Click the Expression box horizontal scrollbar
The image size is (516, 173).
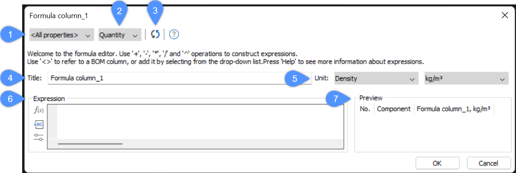[x=90, y=143]
